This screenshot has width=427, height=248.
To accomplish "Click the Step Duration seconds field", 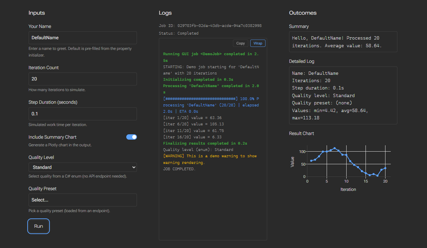I will (82, 114).
